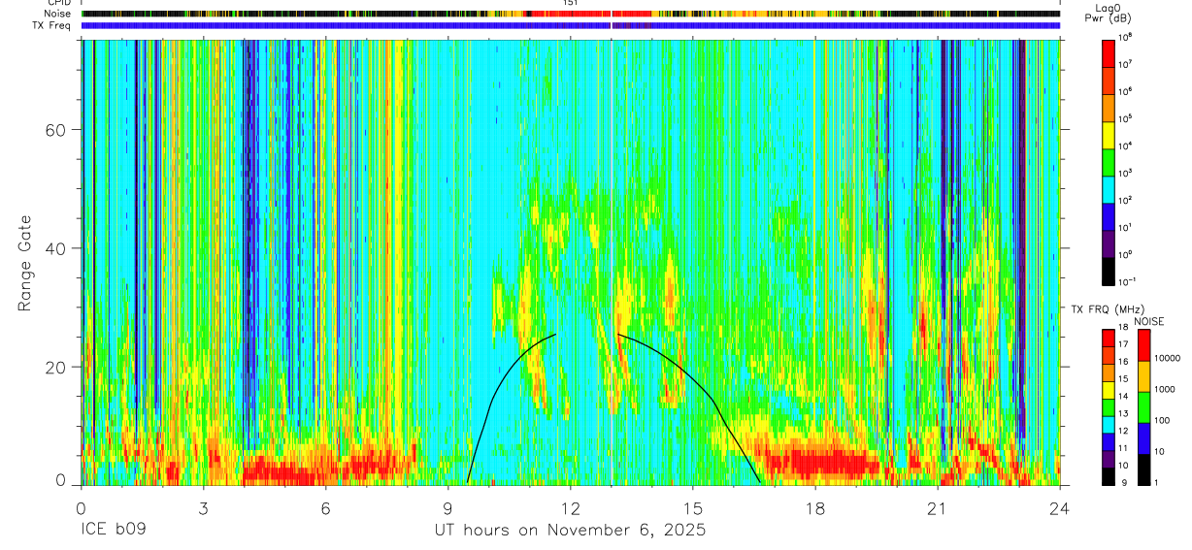Pick the red top segment of the Lag0 power colorbar
Viewport: 1192px width, 550px height.
click(x=1109, y=52)
